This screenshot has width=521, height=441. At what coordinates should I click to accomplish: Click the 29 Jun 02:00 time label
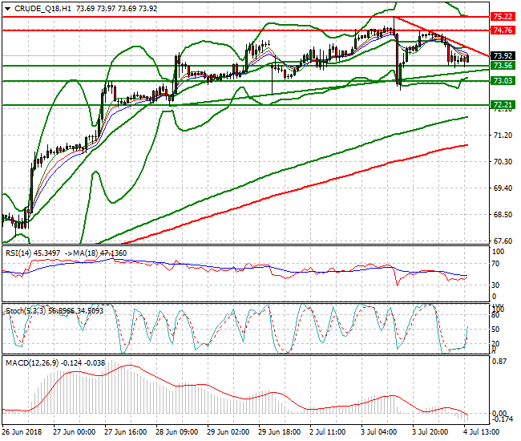pyautogui.click(x=228, y=432)
